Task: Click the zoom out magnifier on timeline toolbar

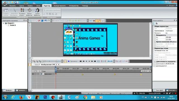Action: [37, 61]
